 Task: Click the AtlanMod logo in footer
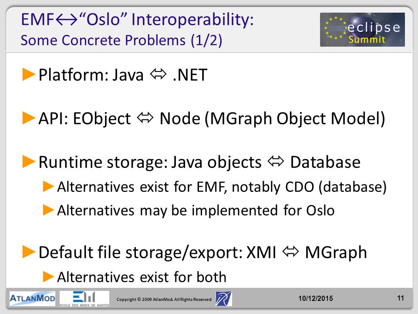32,298
